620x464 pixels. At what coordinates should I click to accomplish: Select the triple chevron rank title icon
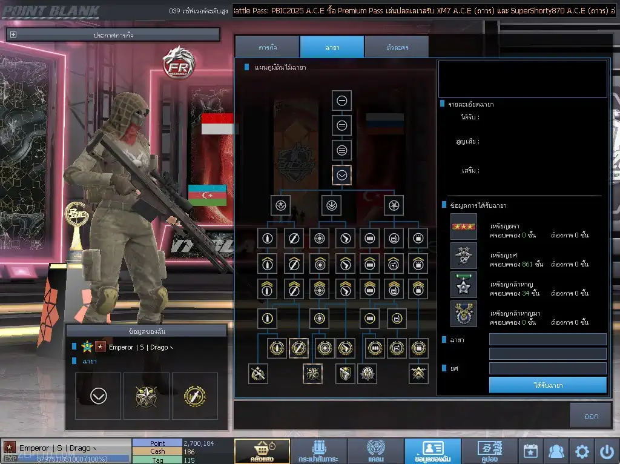point(418,373)
